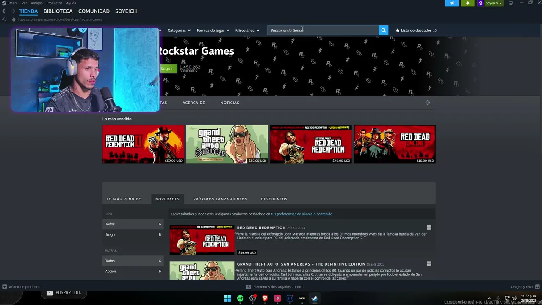The width and height of the screenshot is (542, 305).
Task: Open the Steam menu
Action: point(13,3)
